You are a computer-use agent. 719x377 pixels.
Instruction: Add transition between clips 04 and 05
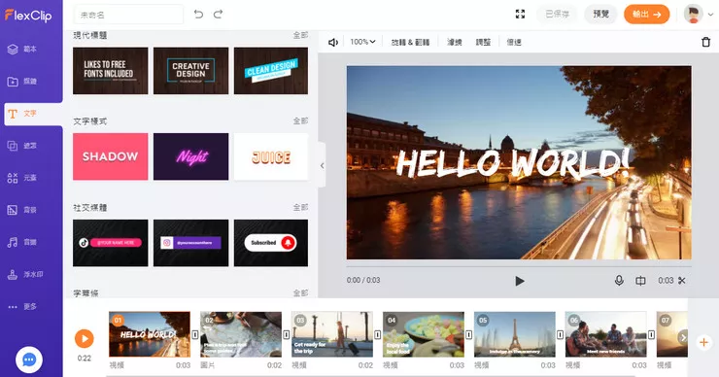pos(469,335)
